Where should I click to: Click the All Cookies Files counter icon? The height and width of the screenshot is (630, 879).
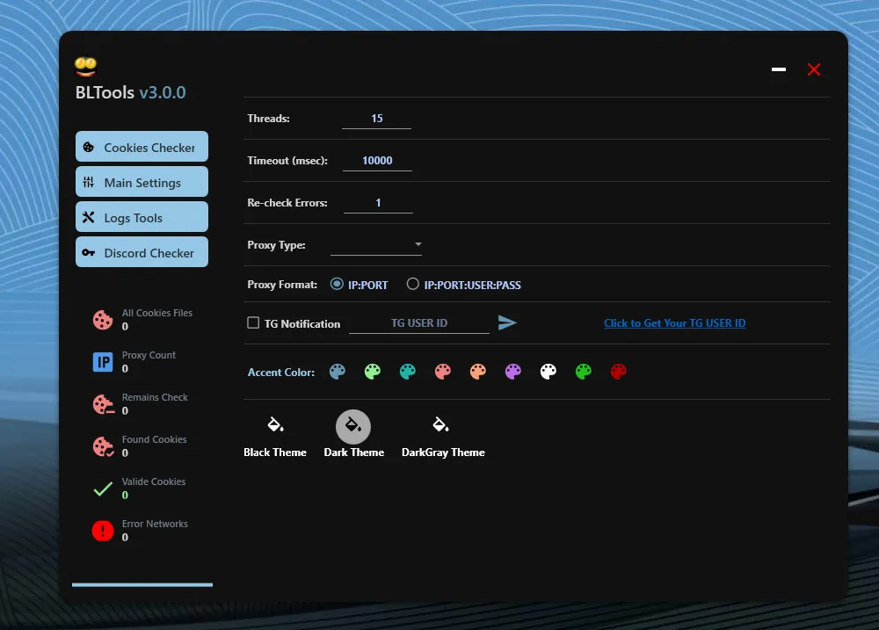[103, 320]
